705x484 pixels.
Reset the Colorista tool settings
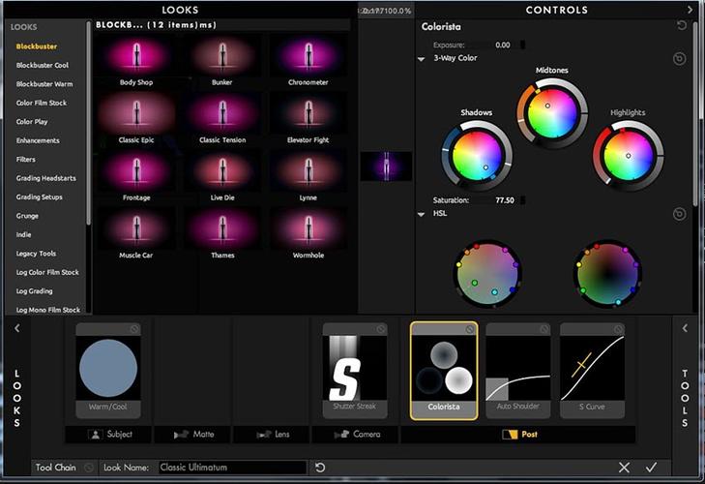pyautogui.click(x=682, y=26)
